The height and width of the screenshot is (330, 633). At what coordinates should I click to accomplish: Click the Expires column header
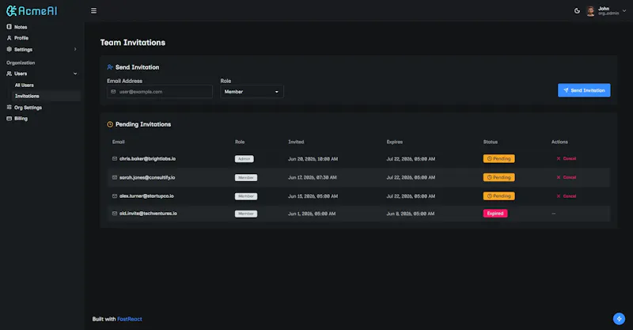(394, 142)
